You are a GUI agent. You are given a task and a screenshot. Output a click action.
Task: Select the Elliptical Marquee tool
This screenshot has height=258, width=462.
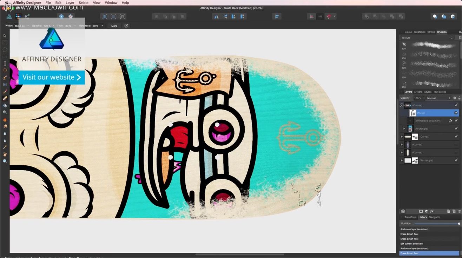click(x=5, y=49)
